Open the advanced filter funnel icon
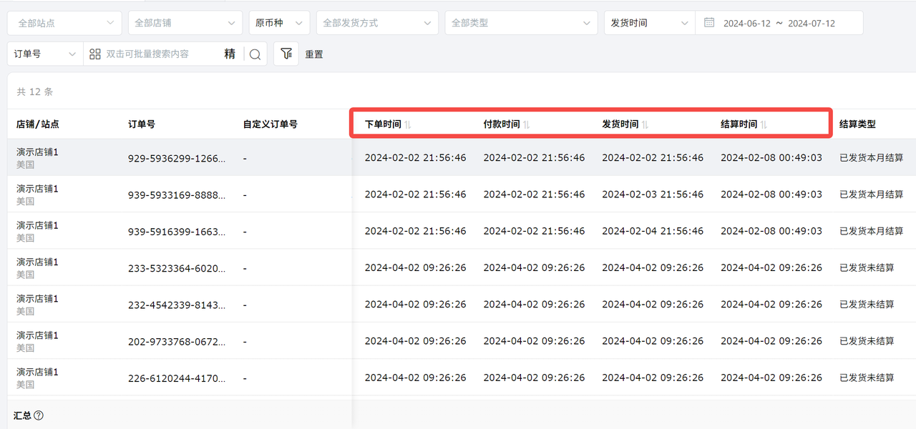The width and height of the screenshot is (916, 429). coord(286,54)
